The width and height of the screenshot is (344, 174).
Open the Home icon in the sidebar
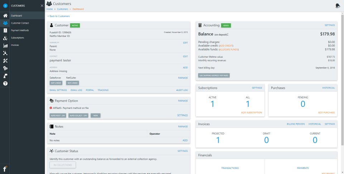(x=5, y=15)
